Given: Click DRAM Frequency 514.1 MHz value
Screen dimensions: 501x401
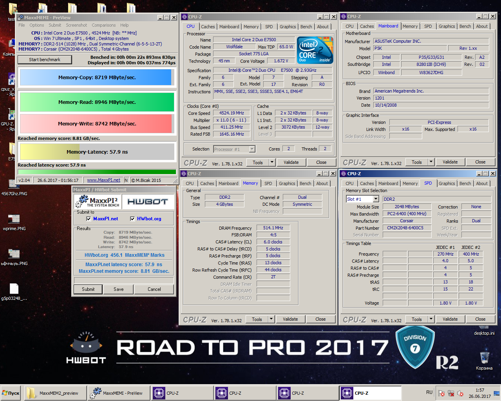Looking at the screenshot, I should pyautogui.click(x=273, y=228).
